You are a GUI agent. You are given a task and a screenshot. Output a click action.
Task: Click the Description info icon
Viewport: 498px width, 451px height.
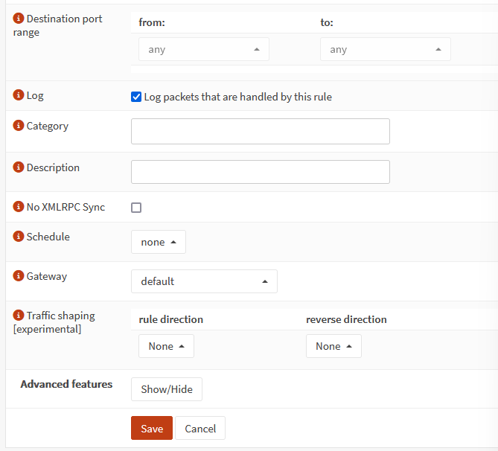[19, 167]
